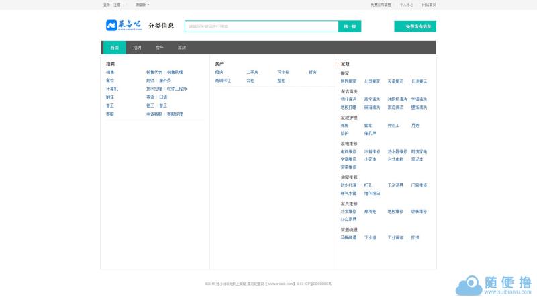The image size is (537, 297).
Task: Open the 招聘 navigation tab
Action: pos(137,48)
